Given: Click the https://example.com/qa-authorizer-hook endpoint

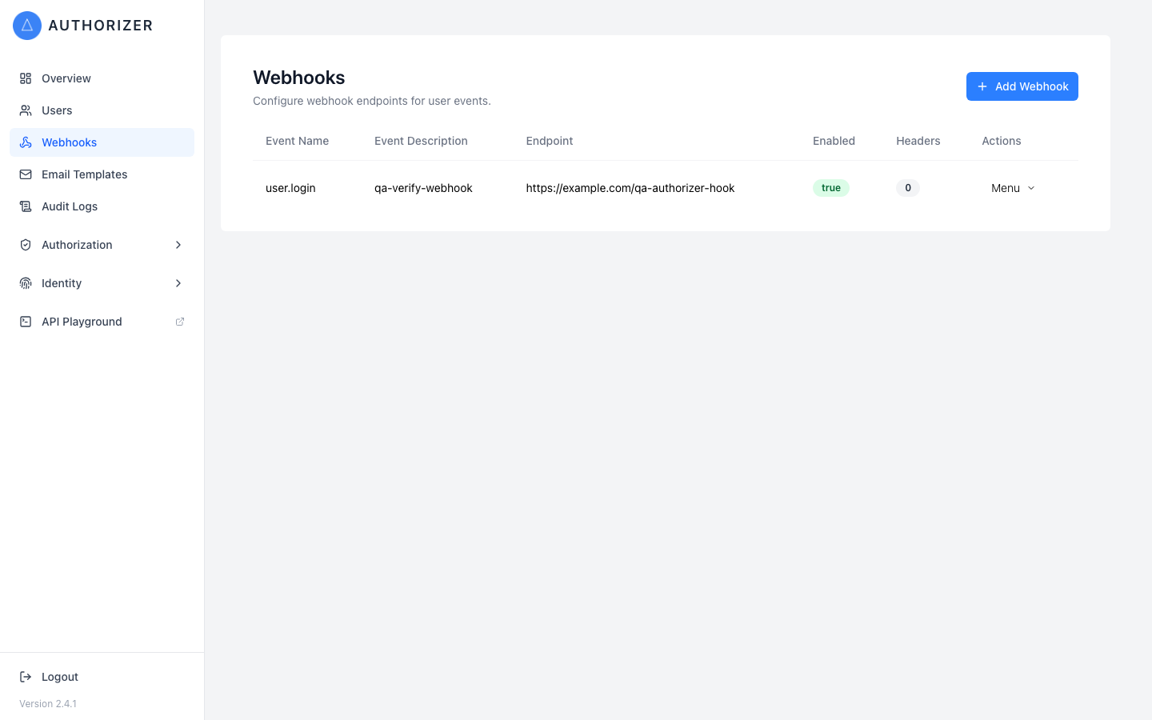Looking at the screenshot, I should (630, 188).
